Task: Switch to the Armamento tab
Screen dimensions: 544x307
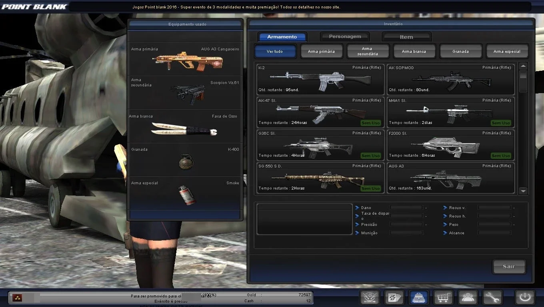Action: [282, 37]
